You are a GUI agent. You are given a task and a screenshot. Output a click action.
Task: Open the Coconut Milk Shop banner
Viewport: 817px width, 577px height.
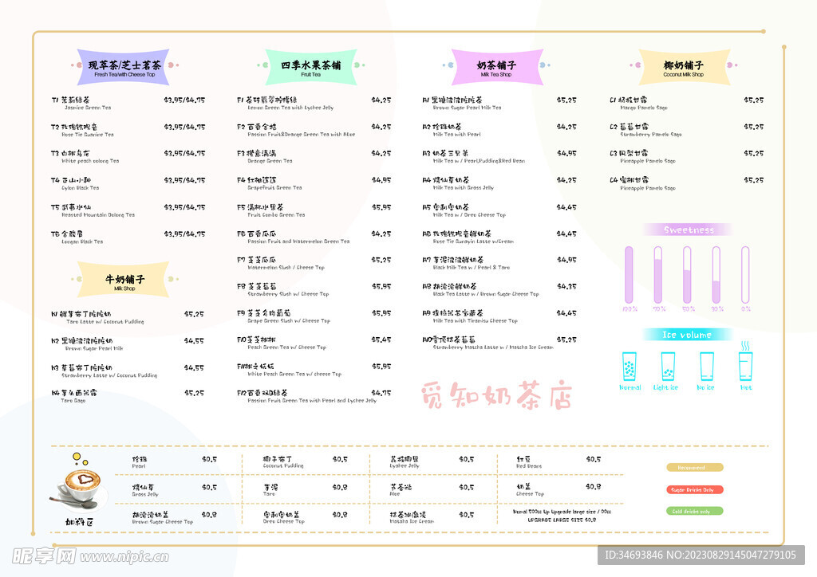coord(684,68)
